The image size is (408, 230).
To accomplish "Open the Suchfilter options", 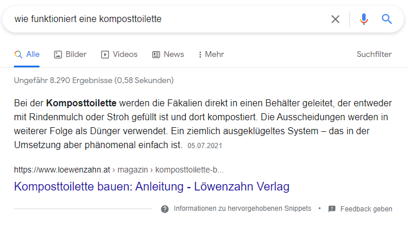I will [x=374, y=55].
